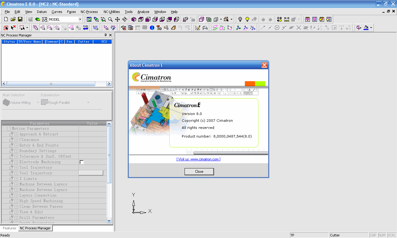Click the blank value button beside Tool Trajectory
397x238 pixels.
pyautogui.click(x=91, y=173)
